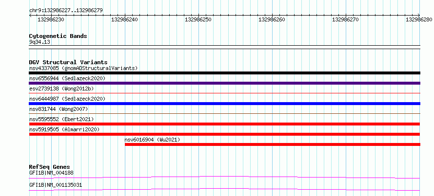Viewport: 434px width, 196px height.
Task: Click ruler position 132986250
Action: (198, 19)
